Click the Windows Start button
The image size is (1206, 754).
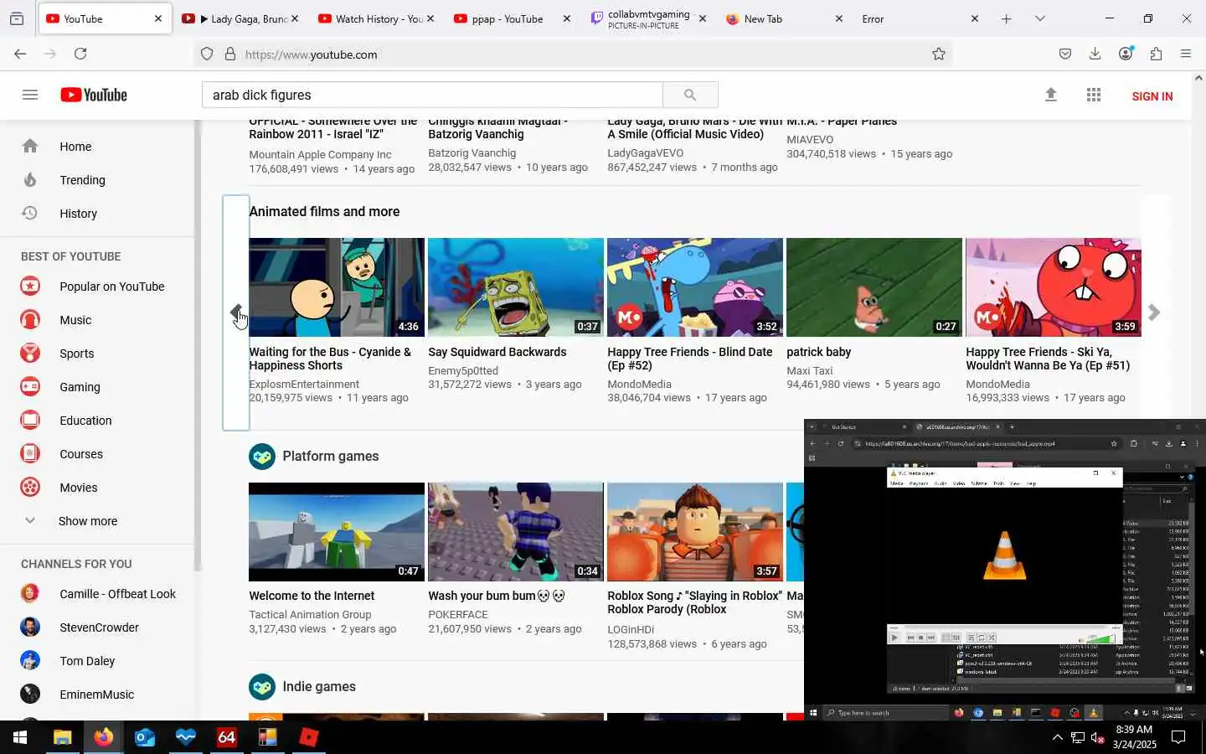20,737
